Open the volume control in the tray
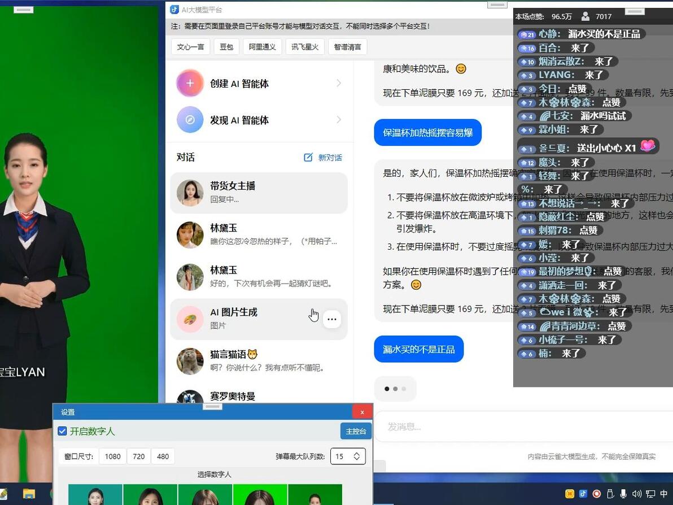 (636, 494)
